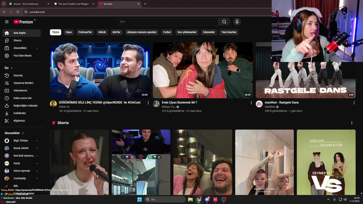The image size is (363, 204).
Task: Open taskbar volume control
Action: tap(345, 199)
